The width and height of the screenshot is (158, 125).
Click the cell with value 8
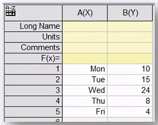coord(130,101)
